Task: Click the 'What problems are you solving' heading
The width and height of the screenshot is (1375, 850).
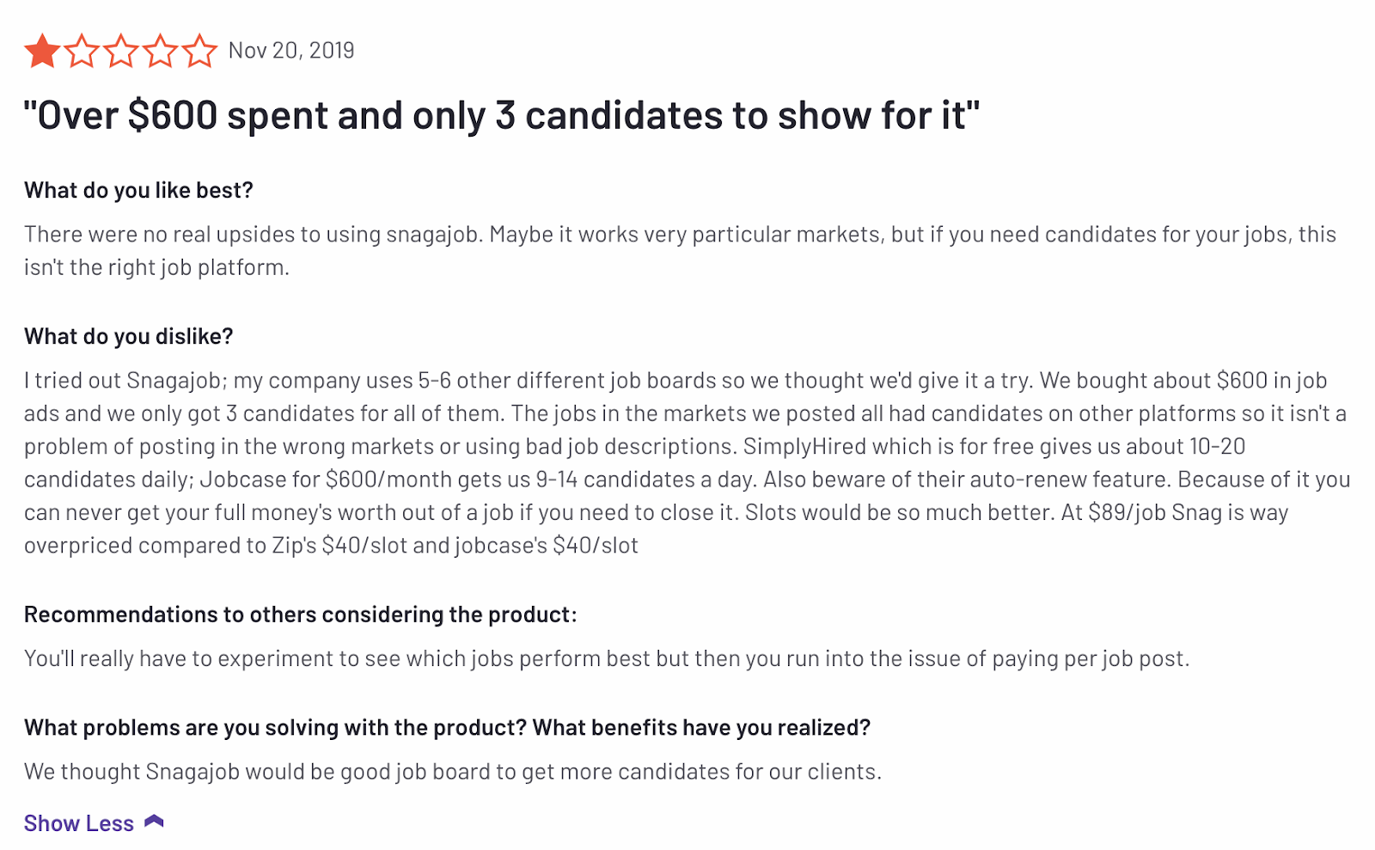Action: point(447,728)
